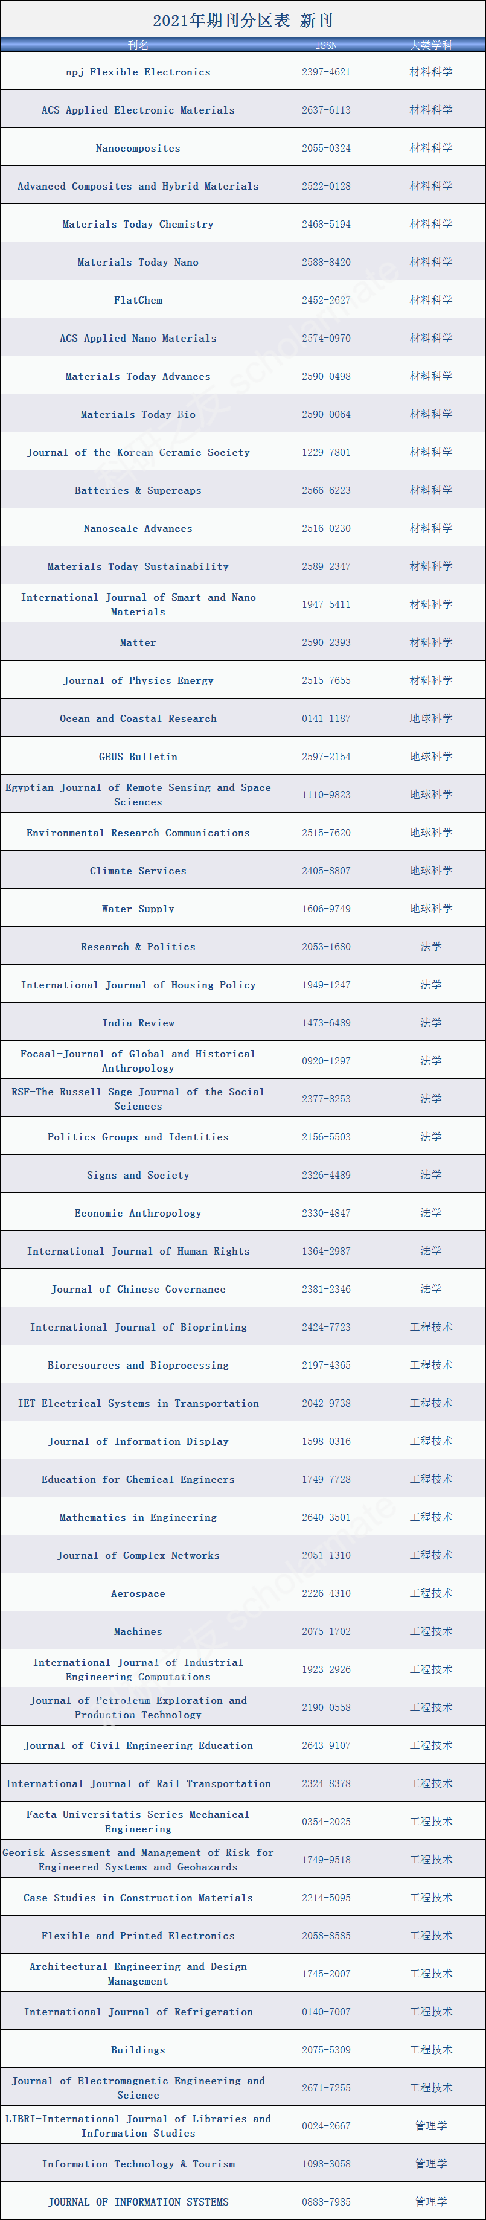Select ISSN 2566-6223 for Batteries & Supercaps
The width and height of the screenshot is (486, 2220).
tap(326, 490)
